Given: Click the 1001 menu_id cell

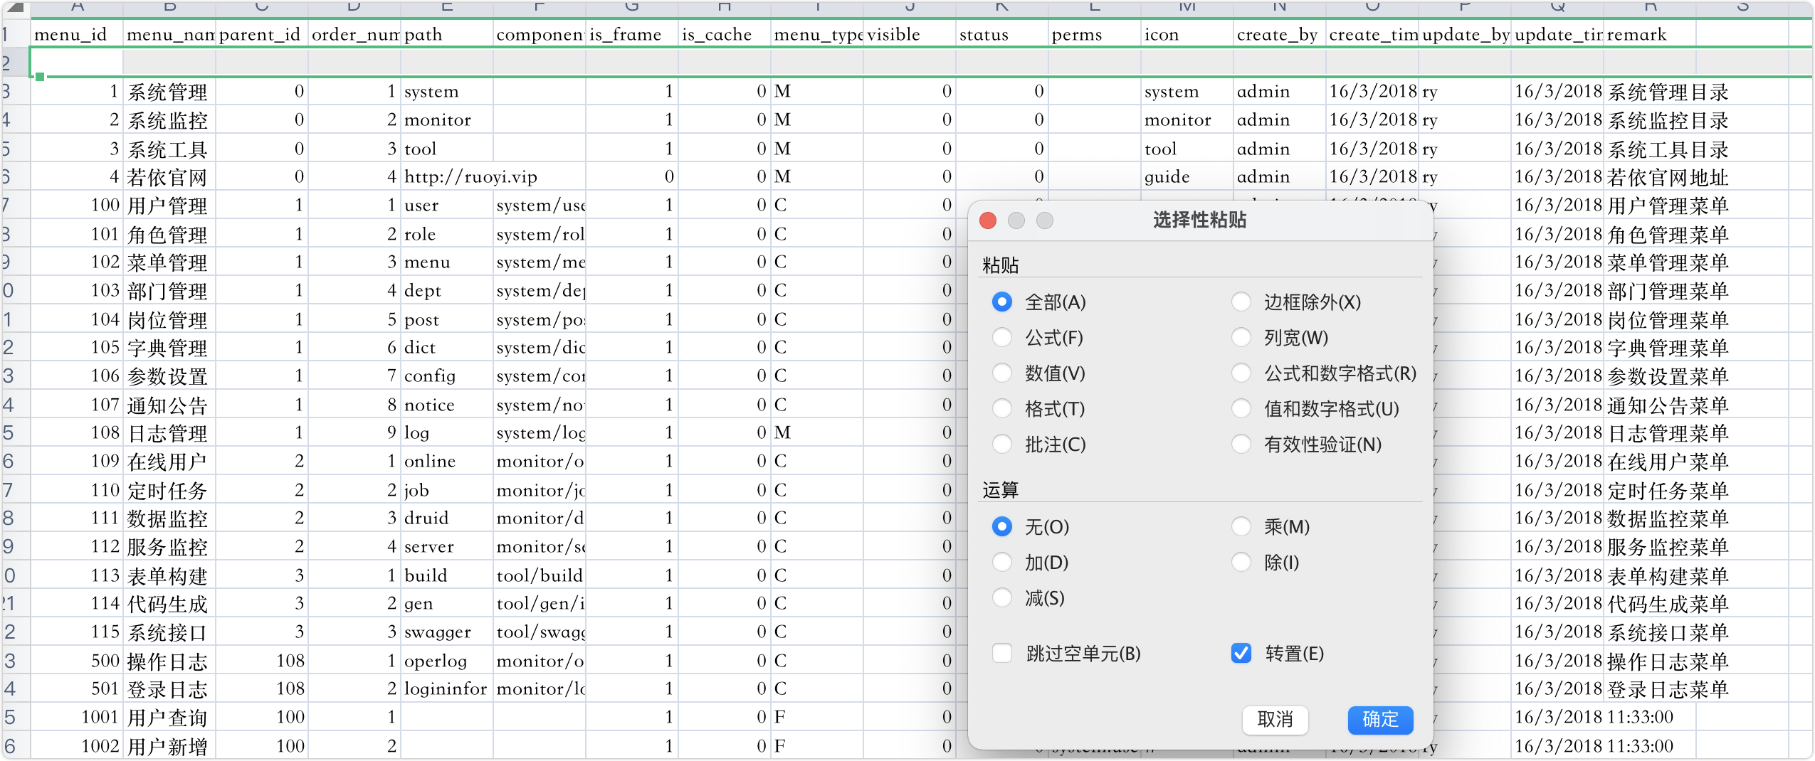Looking at the screenshot, I should pyautogui.click(x=76, y=717).
